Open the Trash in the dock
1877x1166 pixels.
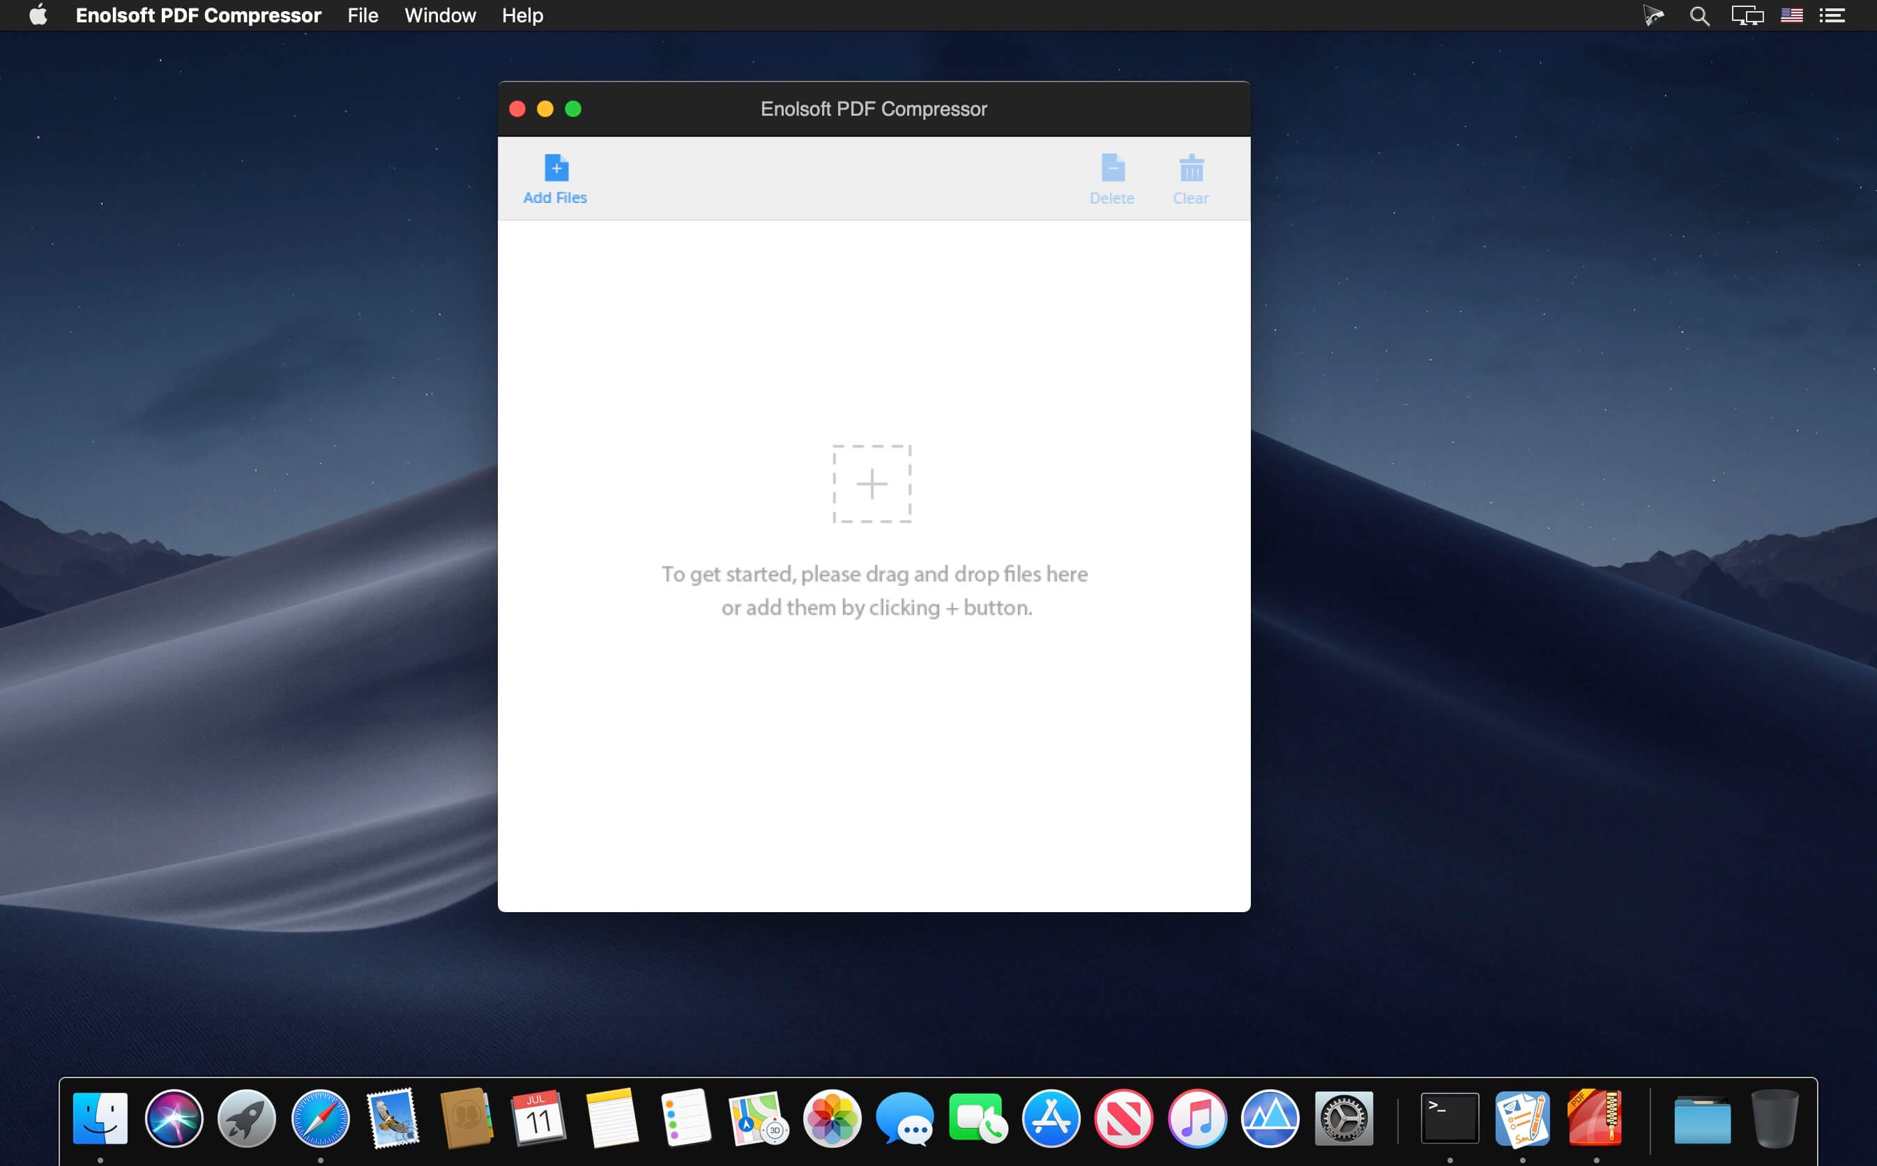click(1775, 1118)
